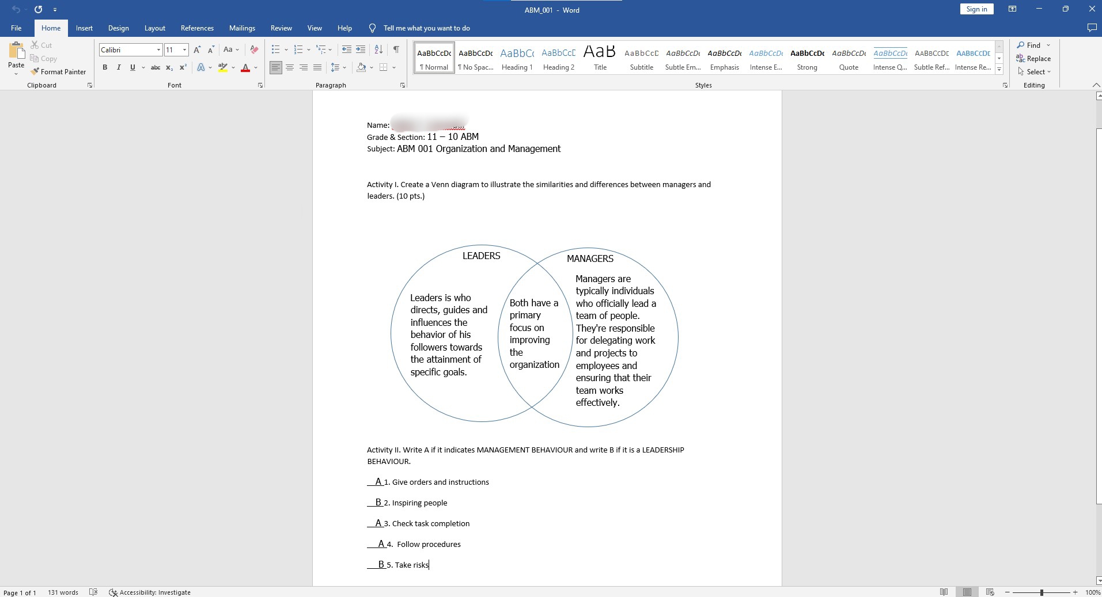Viewport: 1102px width, 597px height.
Task: Click the Sort A-Z icon
Action: point(378,50)
